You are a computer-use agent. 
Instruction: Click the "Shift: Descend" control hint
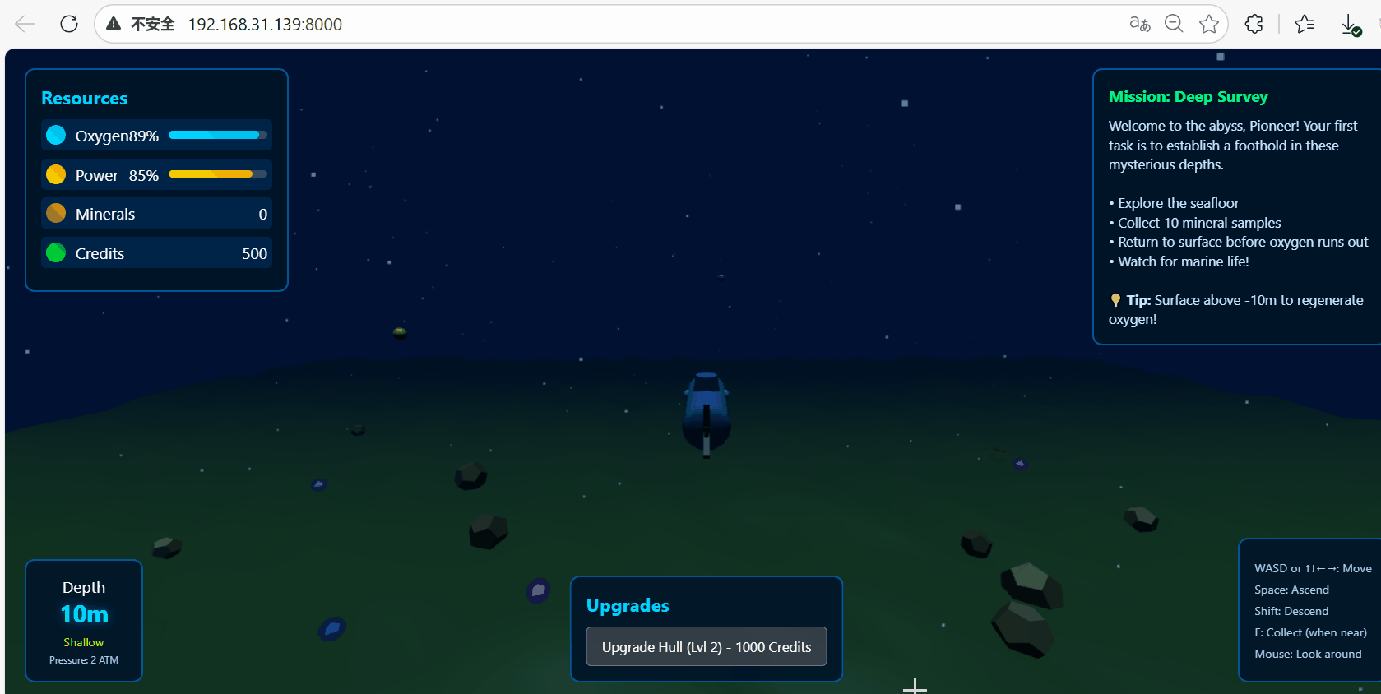click(x=1291, y=611)
